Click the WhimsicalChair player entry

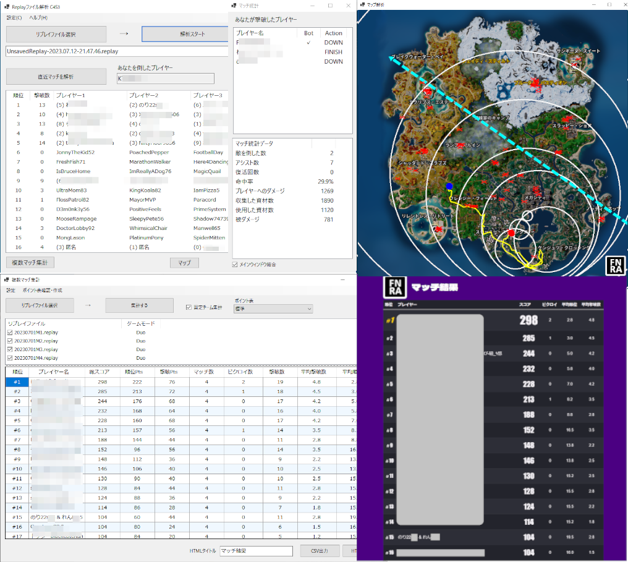click(148, 228)
